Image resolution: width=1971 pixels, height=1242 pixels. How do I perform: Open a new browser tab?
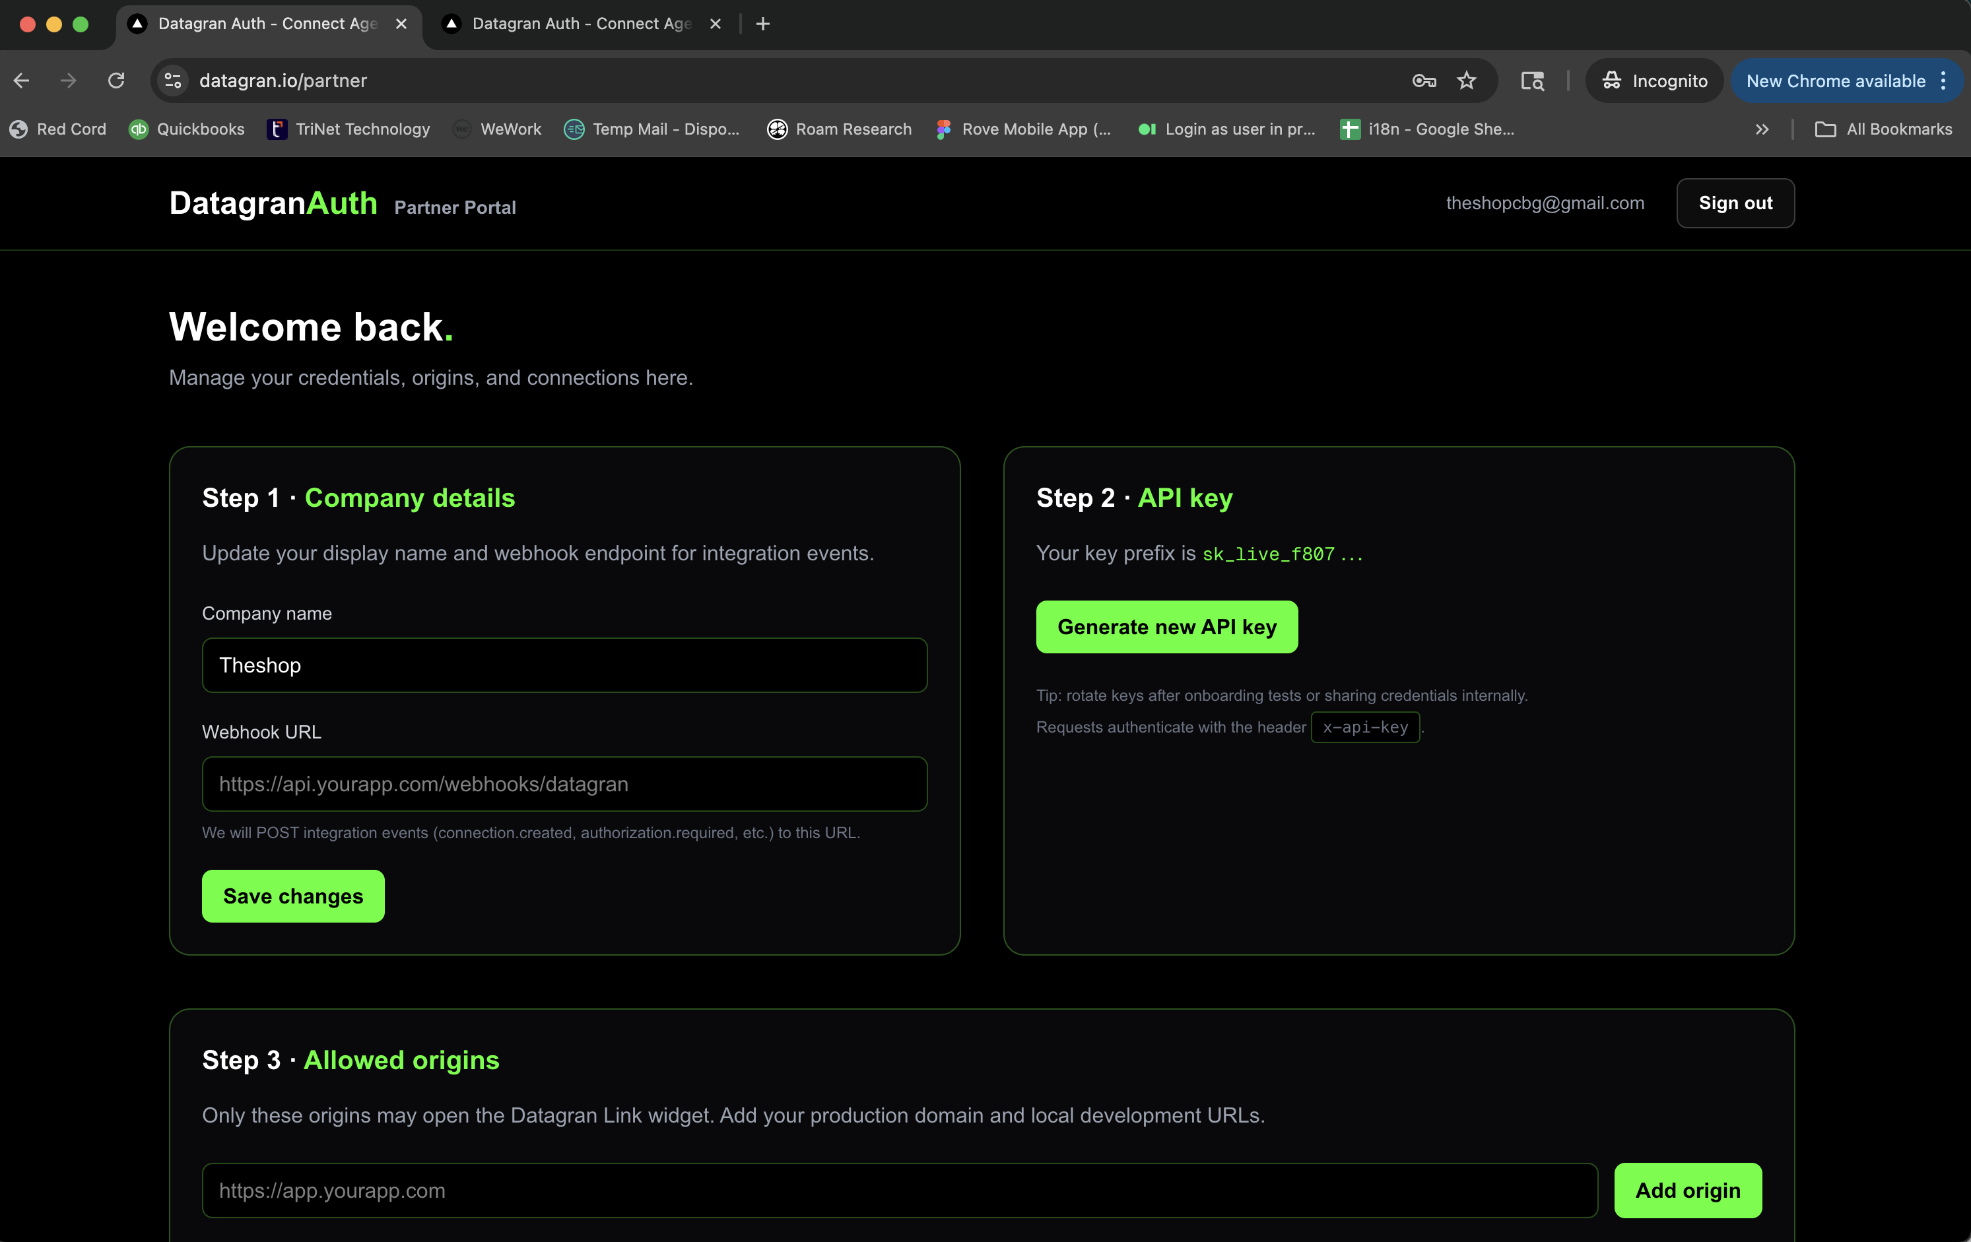[x=762, y=24]
